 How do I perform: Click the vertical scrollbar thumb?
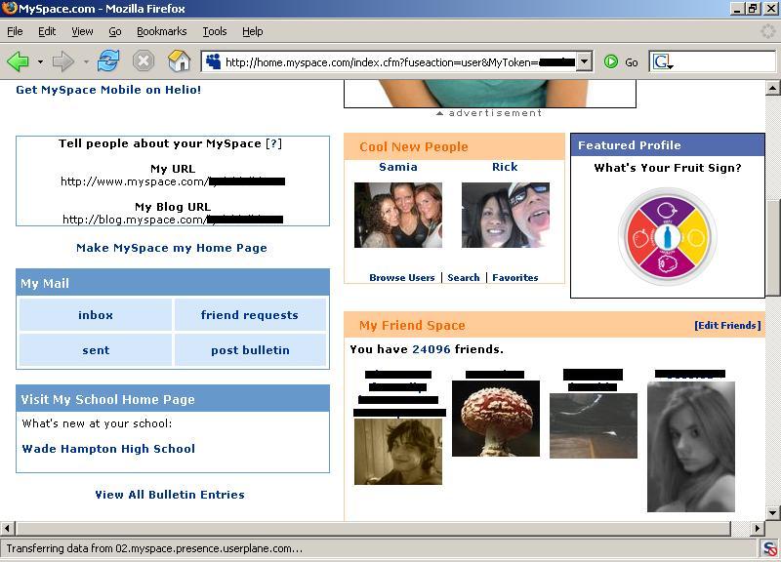(772, 248)
